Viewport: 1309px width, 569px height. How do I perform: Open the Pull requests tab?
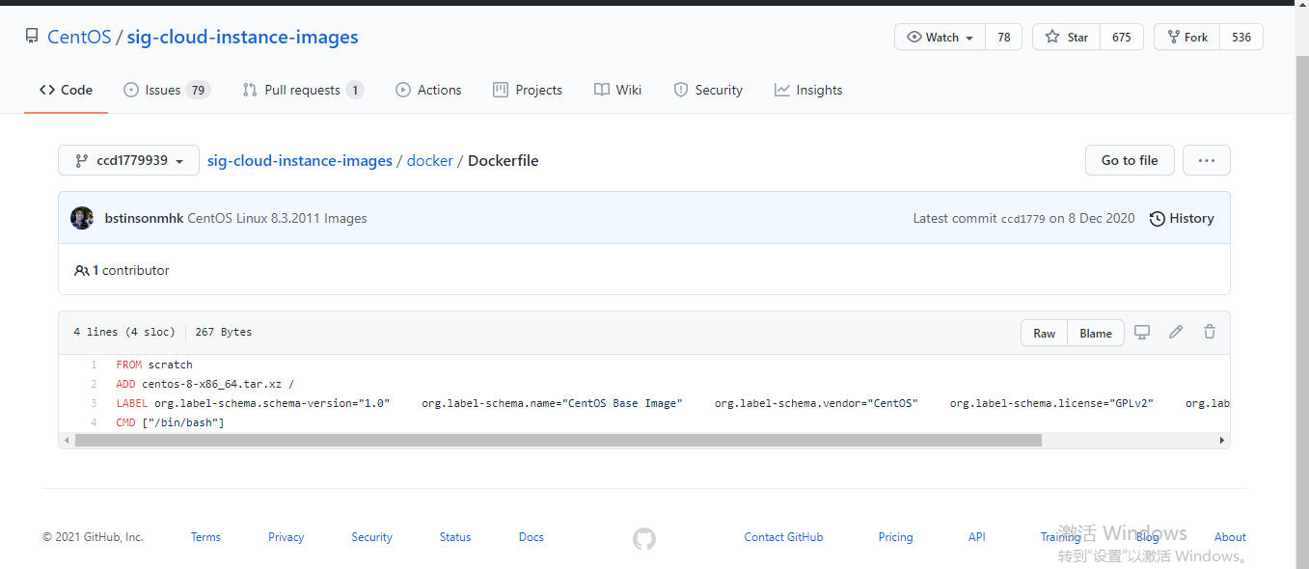[x=303, y=90]
